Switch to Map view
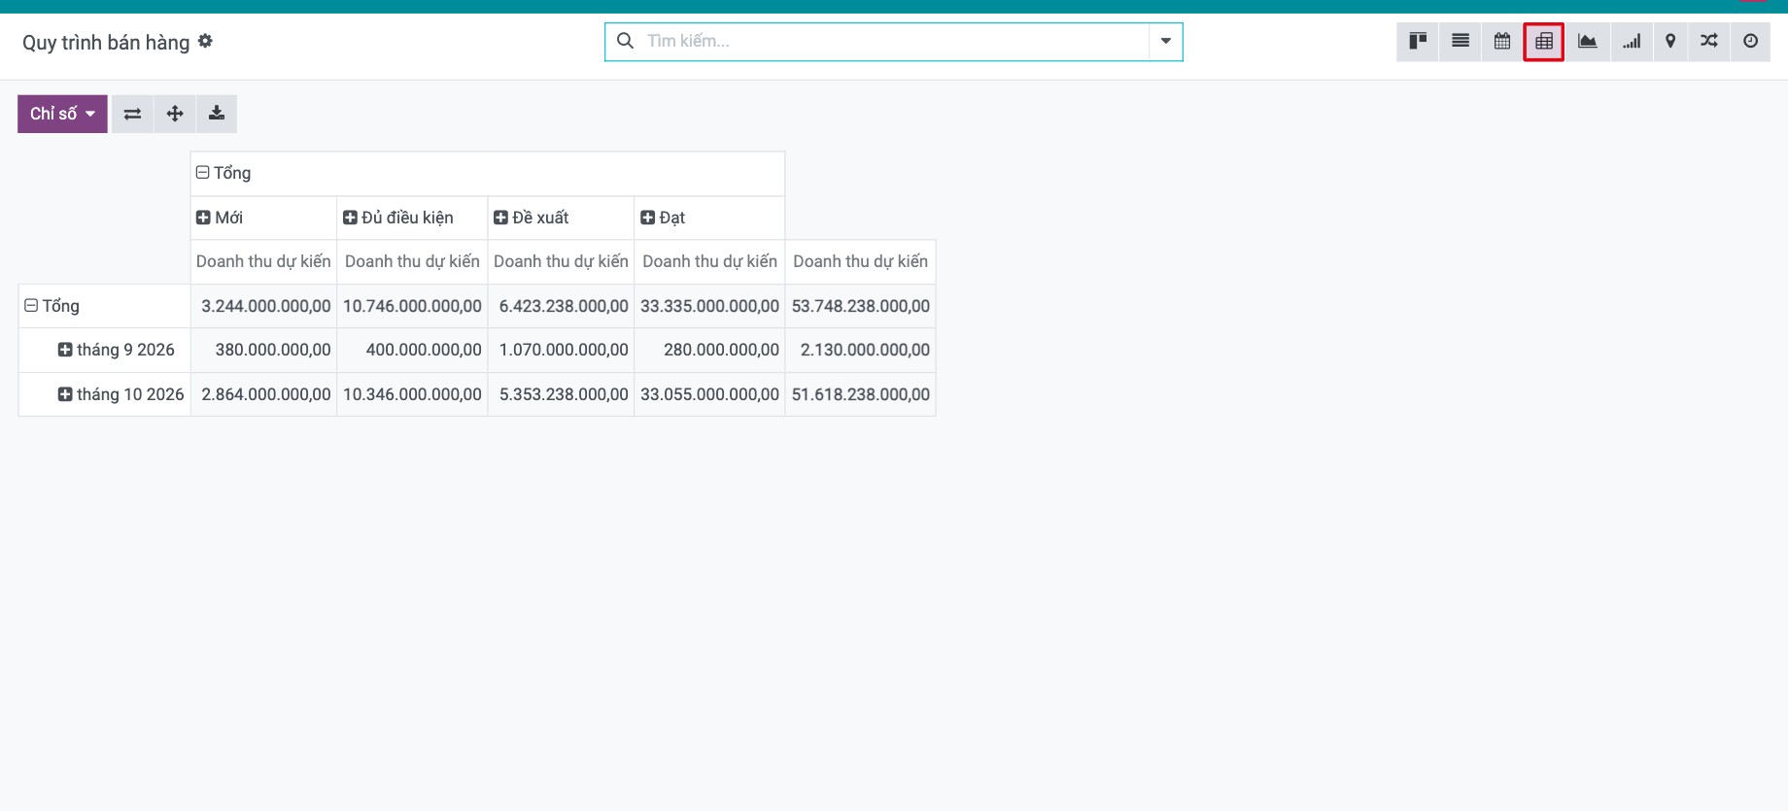The width and height of the screenshot is (1788, 811). 1670,42
